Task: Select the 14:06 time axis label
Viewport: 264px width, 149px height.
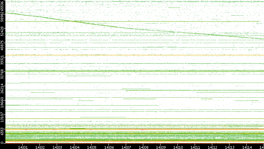Action: pyautogui.click(x=109, y=147)
